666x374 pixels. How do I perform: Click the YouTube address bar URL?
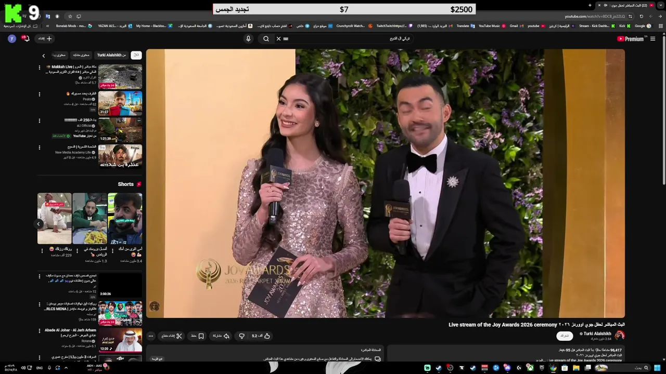point(595,16)
